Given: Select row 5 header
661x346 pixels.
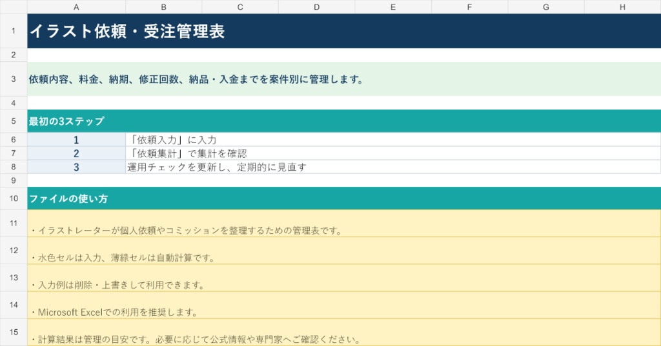Looking at the screenshot, I should pos(14,121).
